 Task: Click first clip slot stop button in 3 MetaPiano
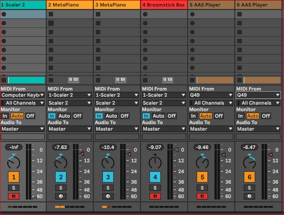tap(98, 14)
